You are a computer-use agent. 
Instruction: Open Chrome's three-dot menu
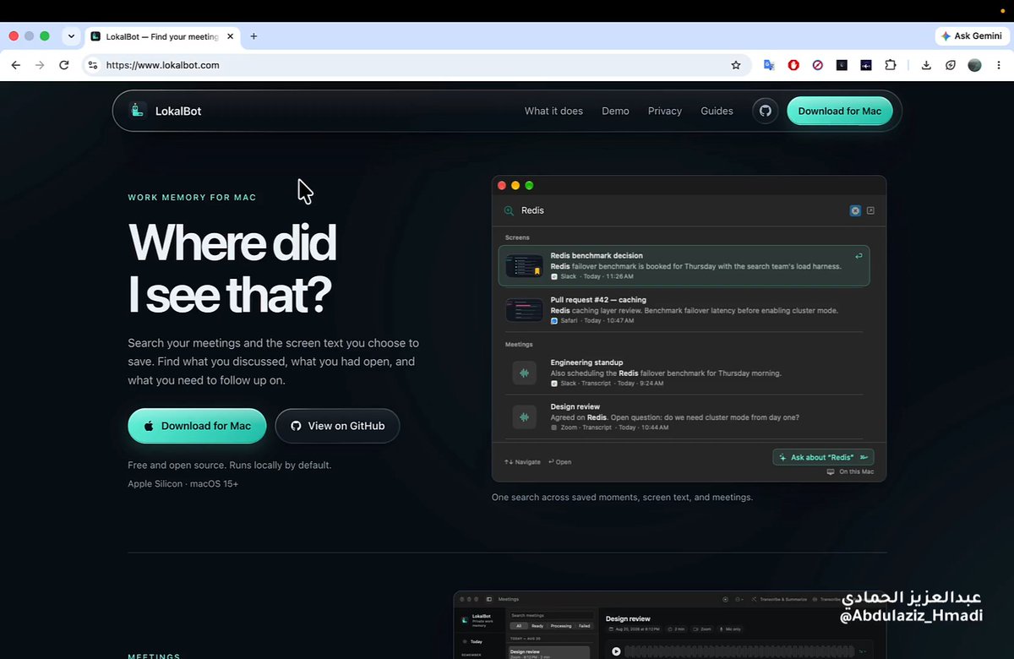997,65
